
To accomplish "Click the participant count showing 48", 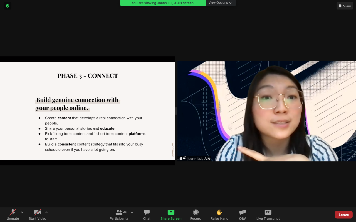I will coord(125,212).
